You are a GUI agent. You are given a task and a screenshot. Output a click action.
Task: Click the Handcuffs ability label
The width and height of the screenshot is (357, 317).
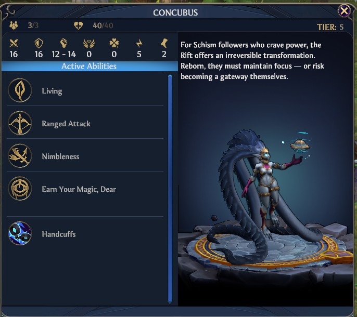[x=59, y=234]
